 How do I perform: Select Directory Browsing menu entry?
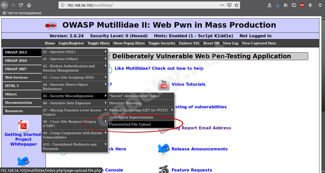tap(141, 103)
